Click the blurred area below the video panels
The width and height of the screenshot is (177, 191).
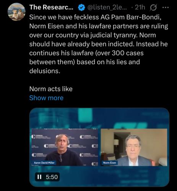99,176
